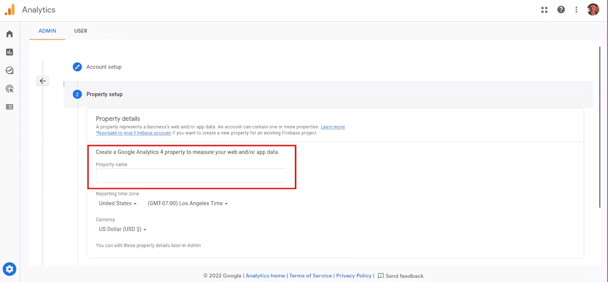Click the Google Analytics logo
The image size is (608, 282).
(x=10, y=10)
